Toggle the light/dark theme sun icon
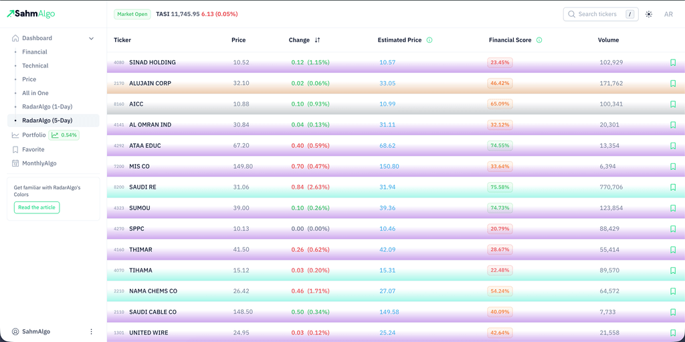Viewport: 685px width, 342px height. [648, 14]
